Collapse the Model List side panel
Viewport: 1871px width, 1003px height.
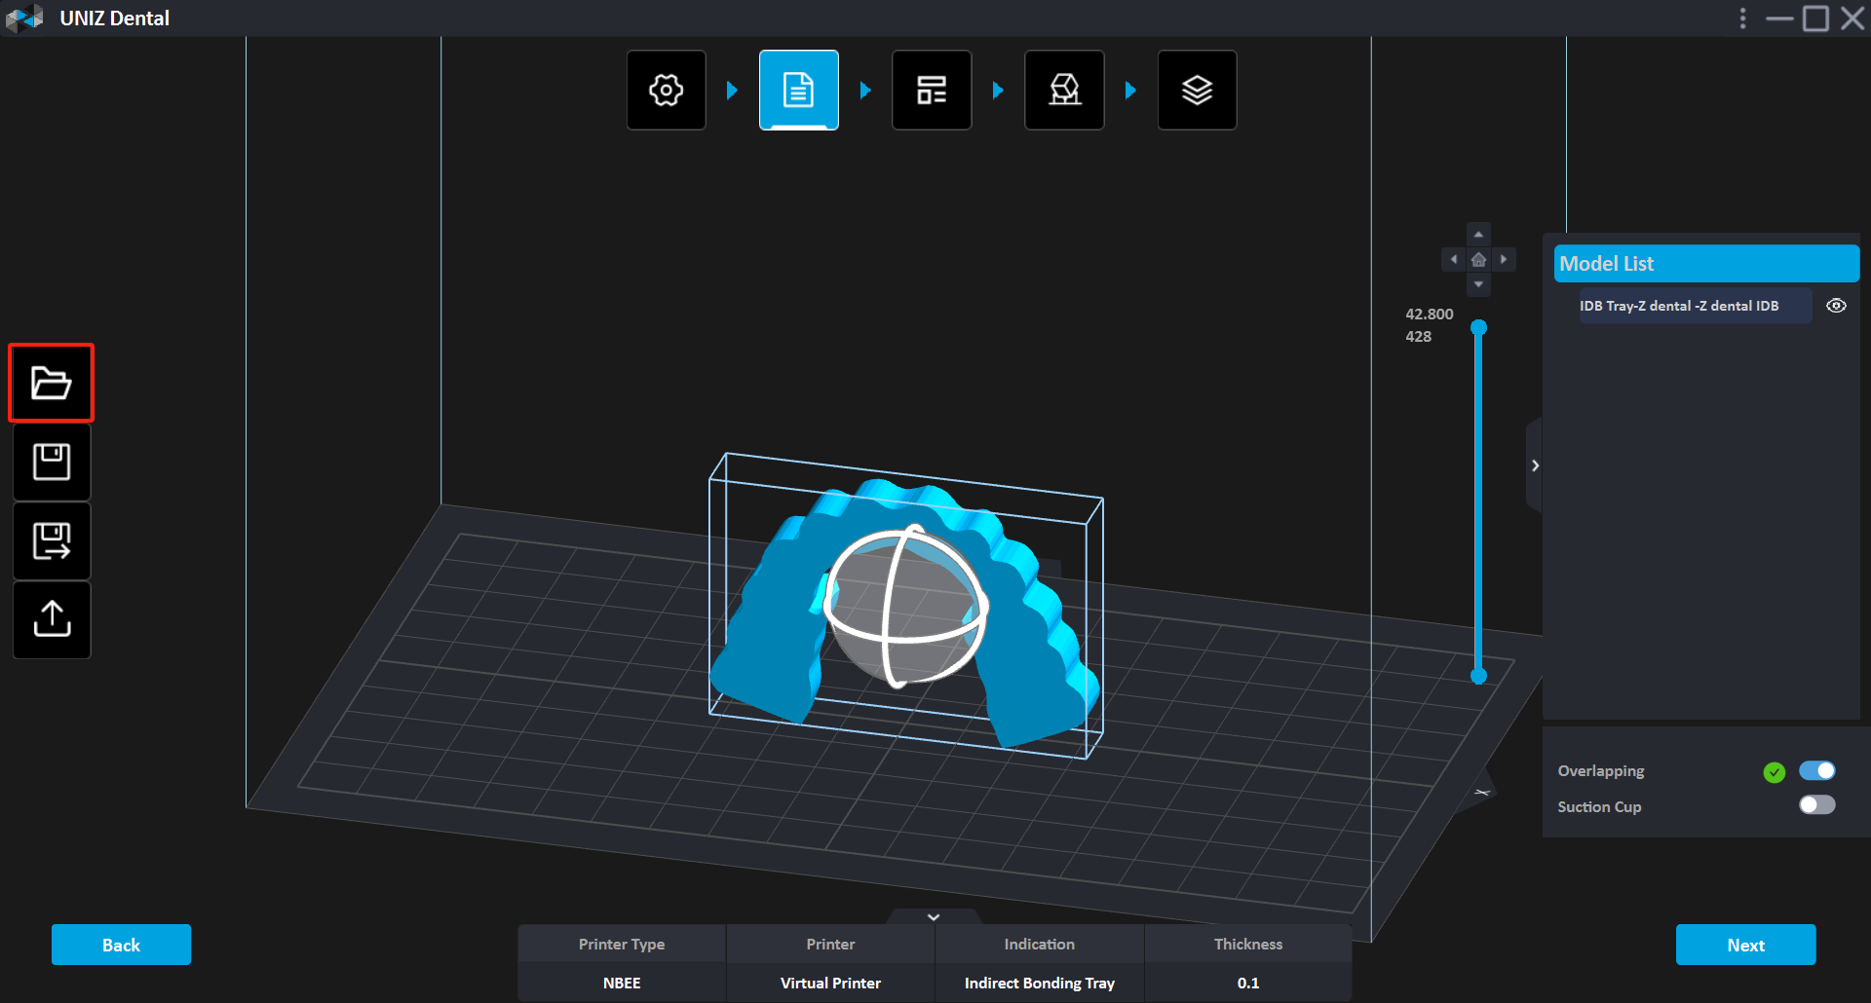(x=1535, y=465)
